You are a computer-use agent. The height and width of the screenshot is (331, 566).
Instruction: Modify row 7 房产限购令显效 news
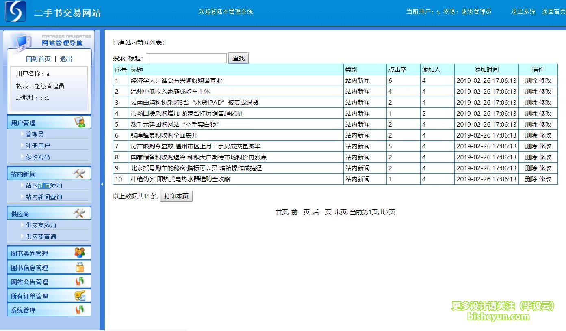(545, 146)
